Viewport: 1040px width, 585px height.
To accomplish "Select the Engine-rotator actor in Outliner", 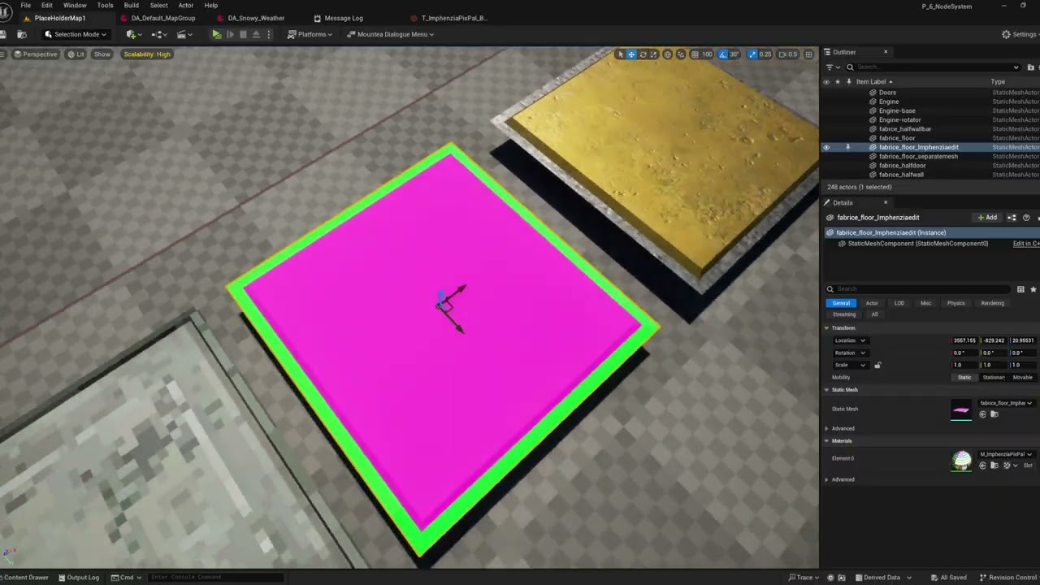I will 899,119.
